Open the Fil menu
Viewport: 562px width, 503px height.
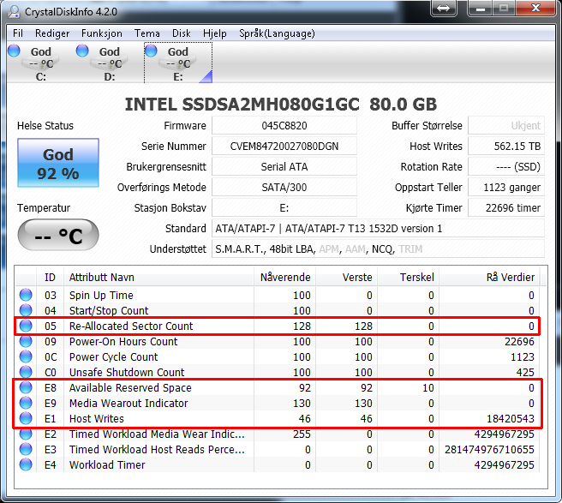18,33
